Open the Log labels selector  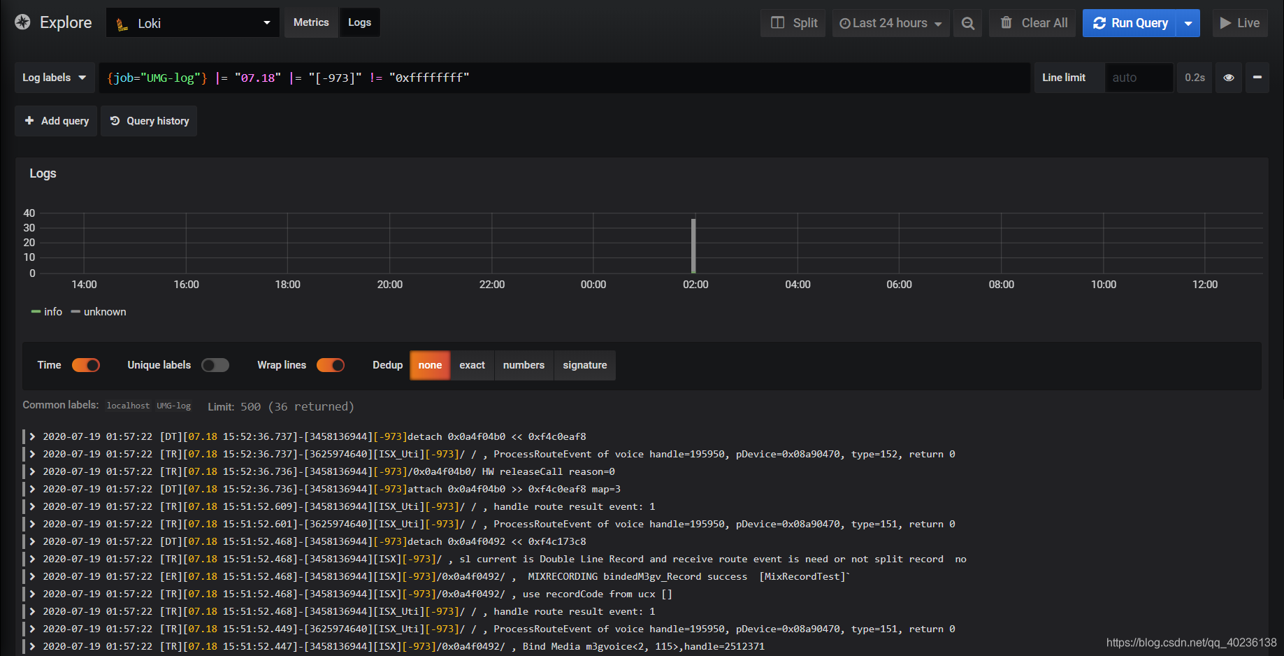pyautogui.click(x=55, y=78)
